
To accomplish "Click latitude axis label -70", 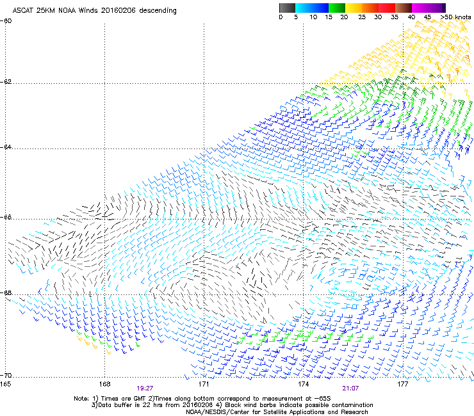I will (6, 376).
